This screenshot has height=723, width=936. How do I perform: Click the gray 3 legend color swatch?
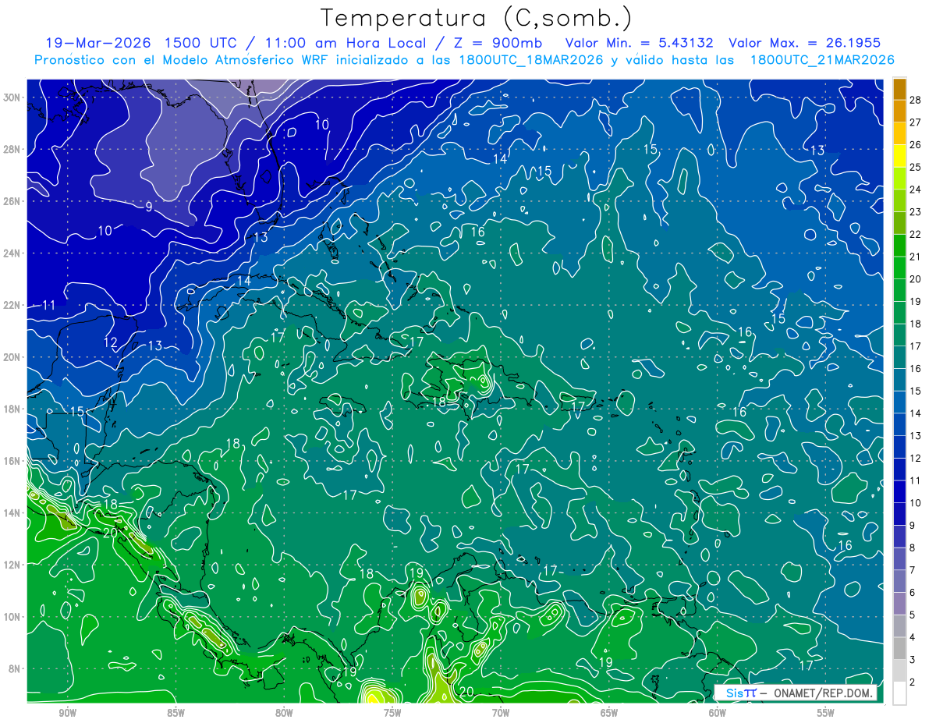tap(899, 648)
